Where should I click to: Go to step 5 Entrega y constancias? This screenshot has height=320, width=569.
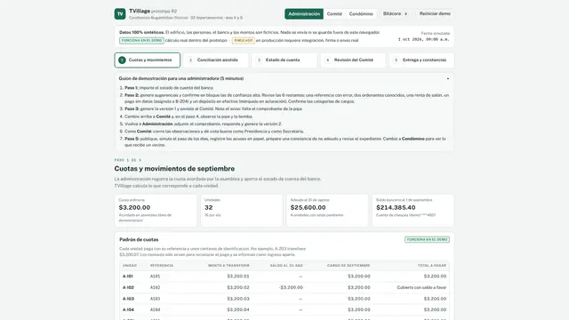point(421,60)
